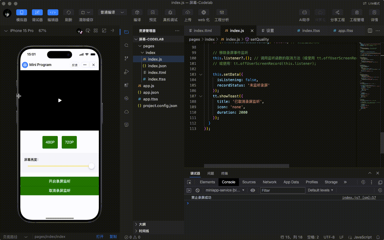Close the index.js editor tab
The height and width of the screenshot is (240, 384).
[x=252, y=31]
